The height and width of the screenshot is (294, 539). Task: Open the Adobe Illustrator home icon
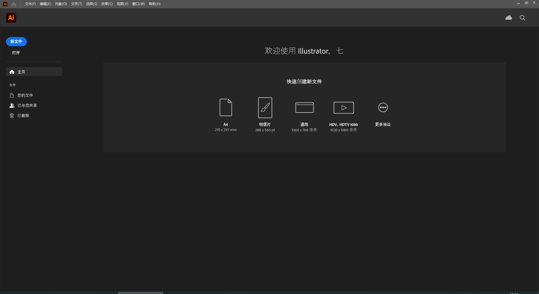(13, 4)
